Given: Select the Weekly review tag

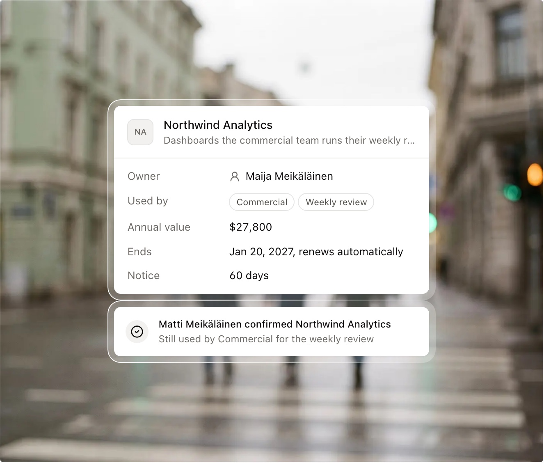Looking at the screenshot, I should click(x=336, y=202).
